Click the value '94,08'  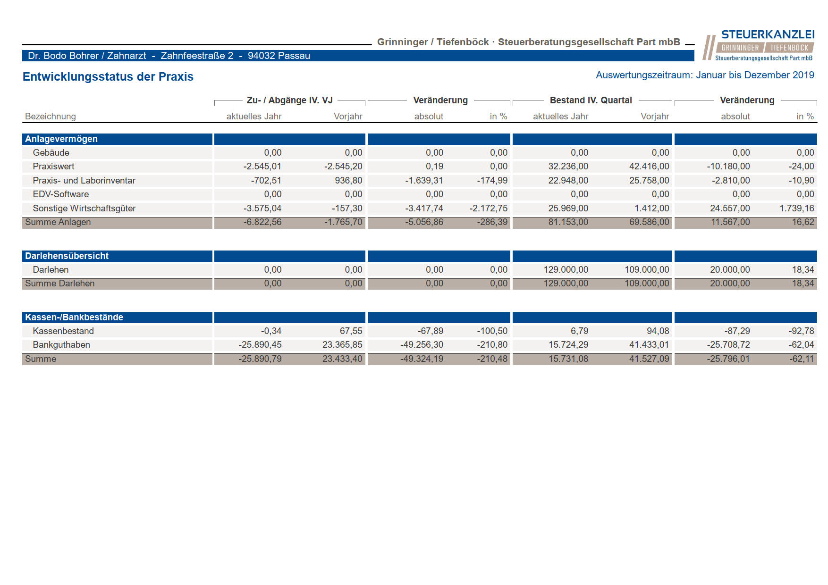pos(658,331)
